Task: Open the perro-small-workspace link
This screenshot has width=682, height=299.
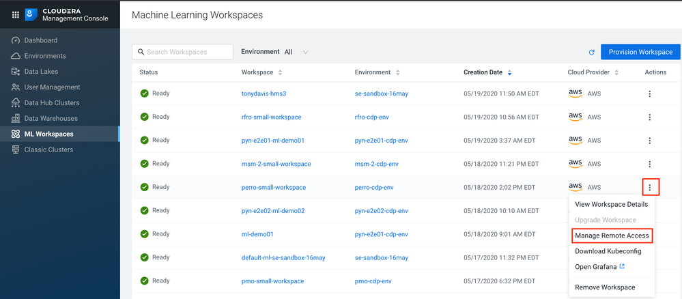Action: (x=274, y=188)
